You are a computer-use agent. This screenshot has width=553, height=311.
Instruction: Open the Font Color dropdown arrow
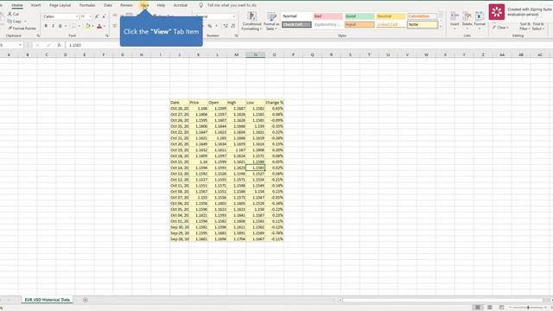click(x=105, y=26)
